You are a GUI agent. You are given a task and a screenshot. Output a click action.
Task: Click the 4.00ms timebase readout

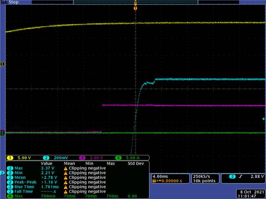[160, 177]
